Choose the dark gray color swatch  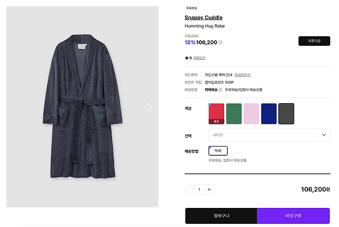(x=286, y=113)
